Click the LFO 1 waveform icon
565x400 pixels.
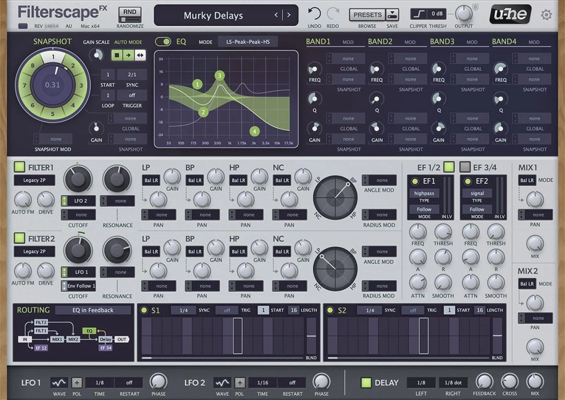59,383
